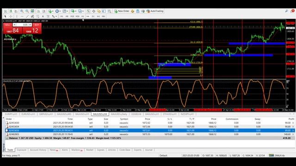The width and height of the screenshot is (296, 166).
Task: Open the Account History terminal tab
Action: pos(38,150)
